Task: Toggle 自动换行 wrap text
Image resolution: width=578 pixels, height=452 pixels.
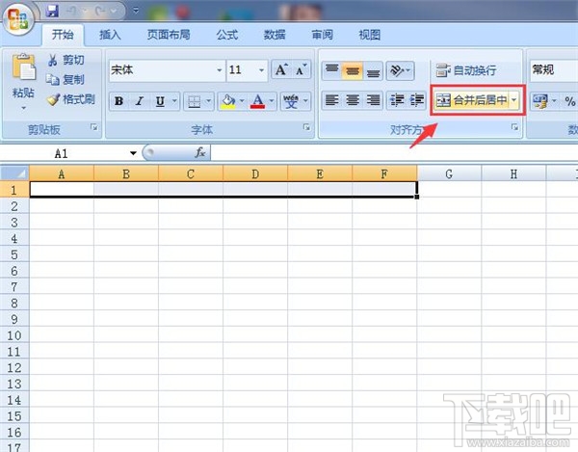Action: (466, 70)
